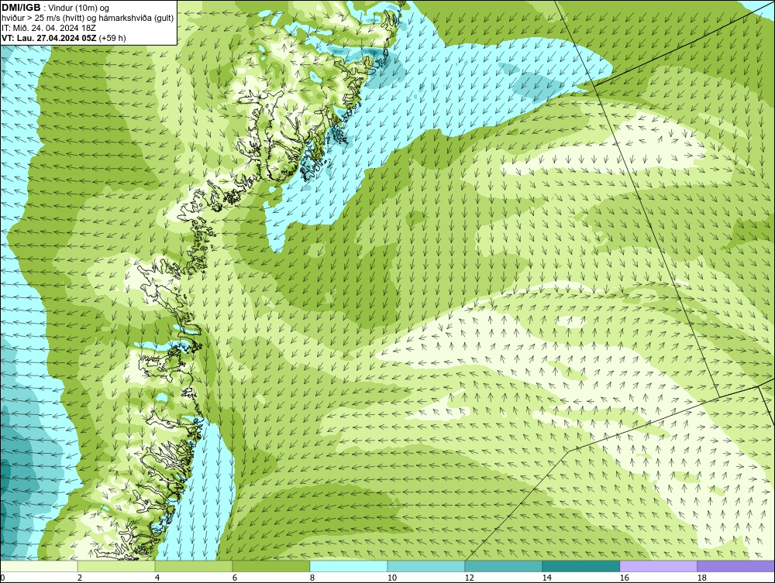Image resolution: width=775 pixels, height=583 pixels.
Task: Click the 2–4 m/s light green swatch
Action: pos(116,566)
